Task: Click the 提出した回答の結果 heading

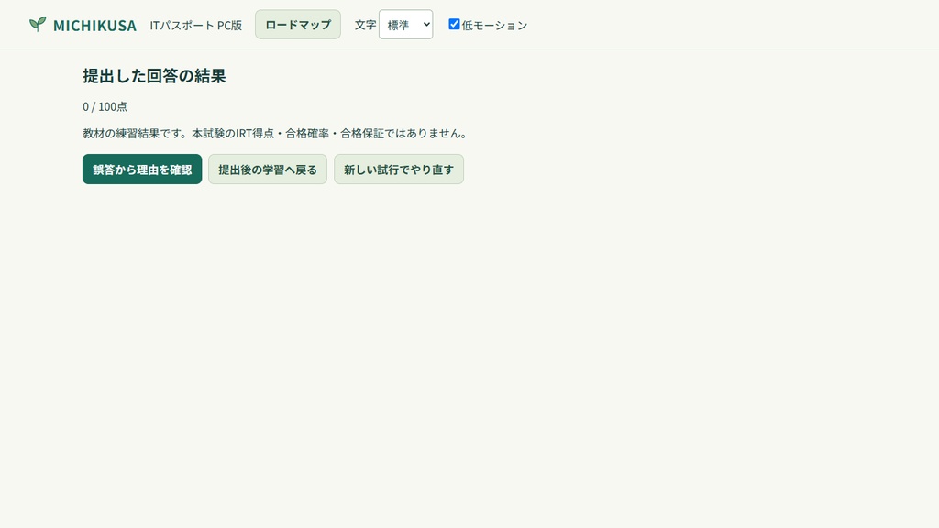Action: click(x=154, y=76)
